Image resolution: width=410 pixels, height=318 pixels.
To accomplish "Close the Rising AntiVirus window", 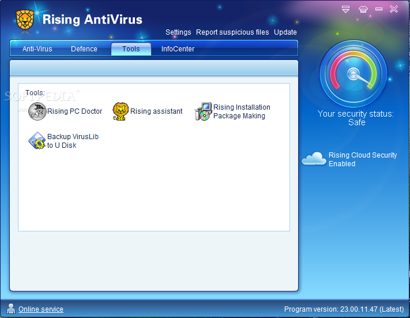I will click(x=393, y=9).
